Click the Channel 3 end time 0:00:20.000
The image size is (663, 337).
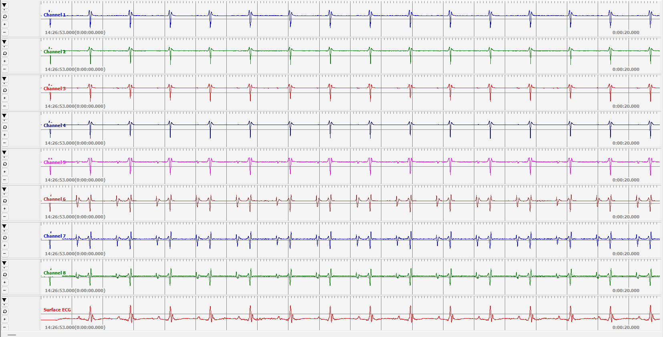626,106
